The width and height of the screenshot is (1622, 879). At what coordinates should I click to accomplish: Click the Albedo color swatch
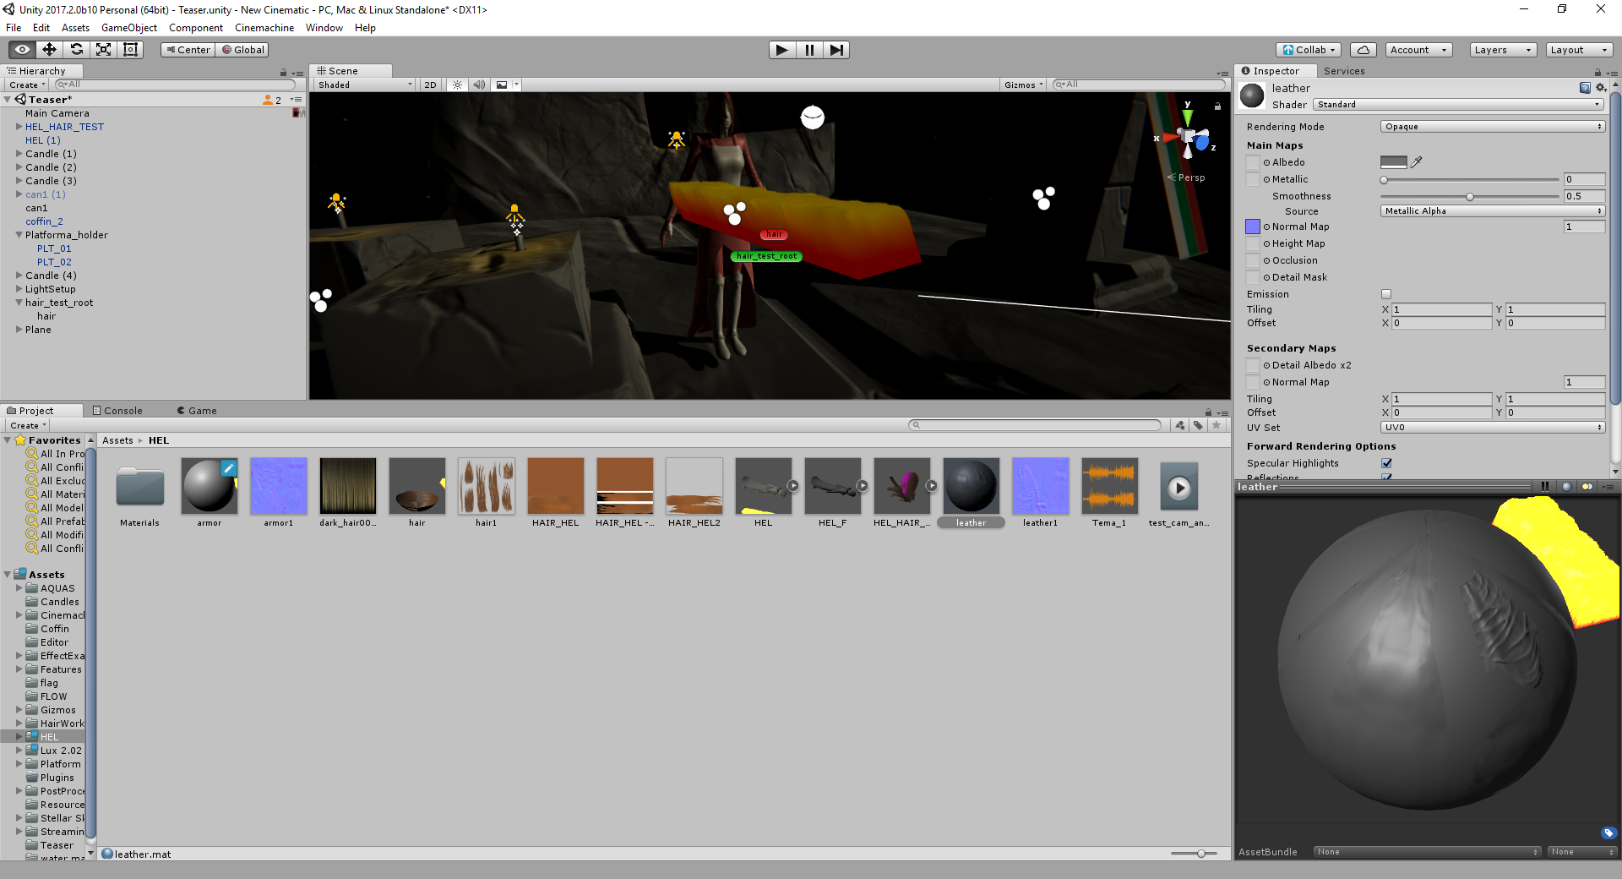[1394, 162]
